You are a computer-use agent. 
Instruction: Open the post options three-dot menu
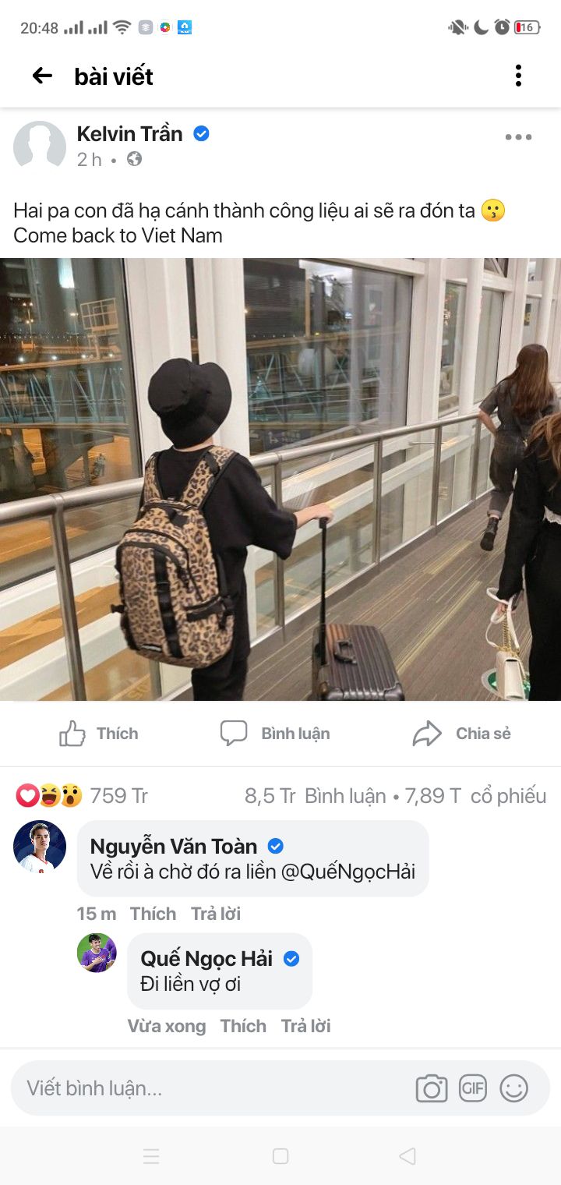pyautogui.click(x=518, y=137)
